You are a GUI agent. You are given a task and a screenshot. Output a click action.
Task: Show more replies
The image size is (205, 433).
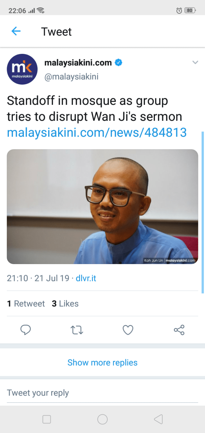[x=102, y=362]
